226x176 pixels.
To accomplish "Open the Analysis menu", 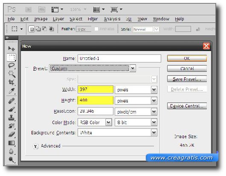I will pyautogui.click(x=112, y=19).
